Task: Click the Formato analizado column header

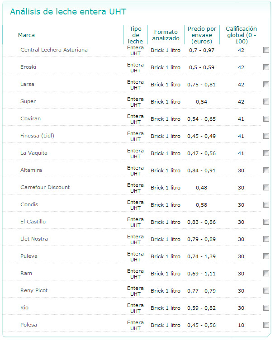Action: 166,35
